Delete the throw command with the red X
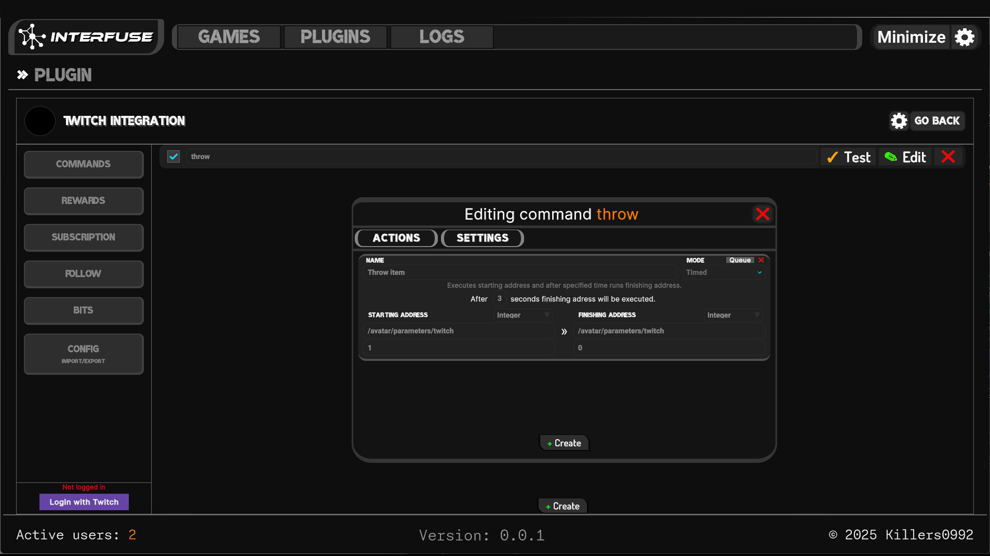This screenshot has height=556, width=990. tap(949, 157)
